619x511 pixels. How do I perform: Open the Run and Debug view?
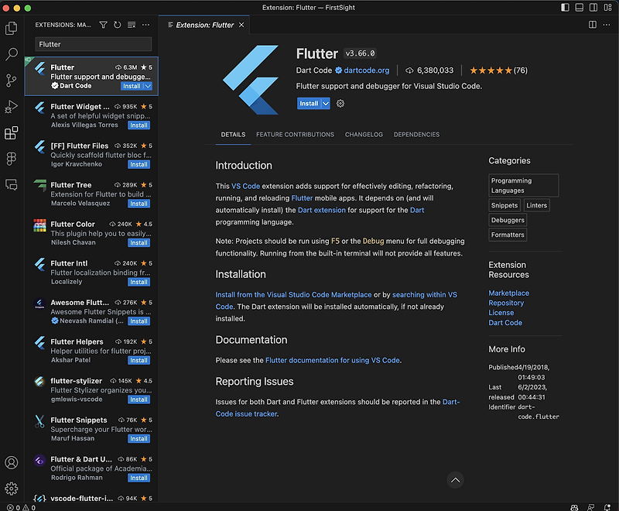point(11,106)
